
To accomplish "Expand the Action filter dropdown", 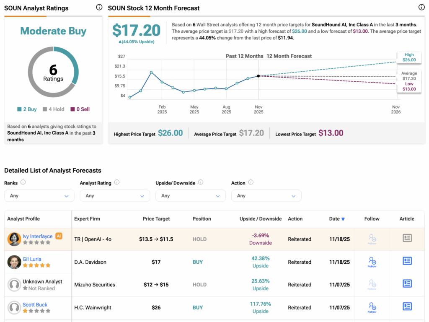I will click(266, 196).
